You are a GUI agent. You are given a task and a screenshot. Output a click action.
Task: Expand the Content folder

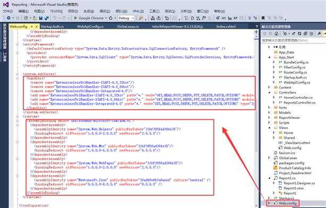pos(269,88)
